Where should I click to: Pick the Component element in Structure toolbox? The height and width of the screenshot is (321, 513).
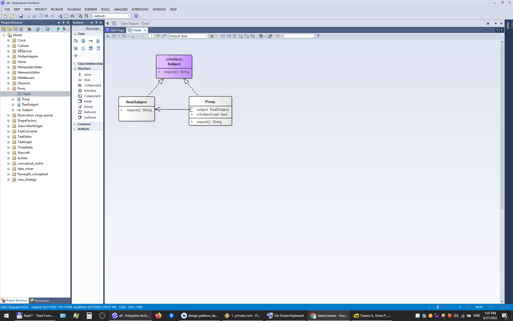tap(92, 96)
